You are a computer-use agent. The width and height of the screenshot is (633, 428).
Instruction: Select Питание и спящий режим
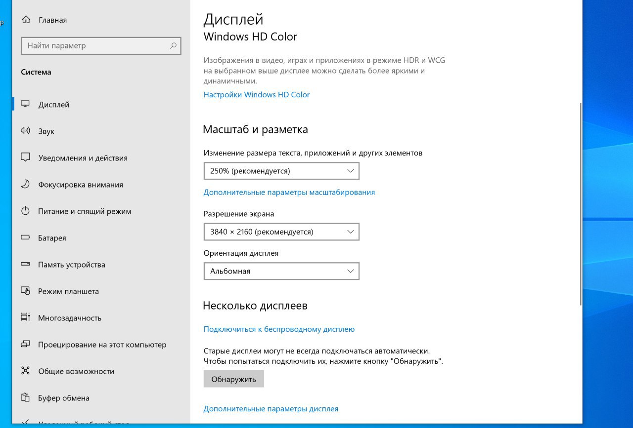click(101, 211)
